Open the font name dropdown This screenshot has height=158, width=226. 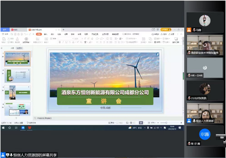click(x=72, y=39)
